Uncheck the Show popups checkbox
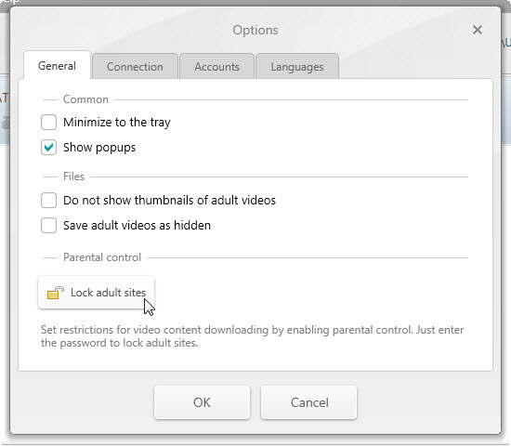511x446 pixels. point(48,148)
